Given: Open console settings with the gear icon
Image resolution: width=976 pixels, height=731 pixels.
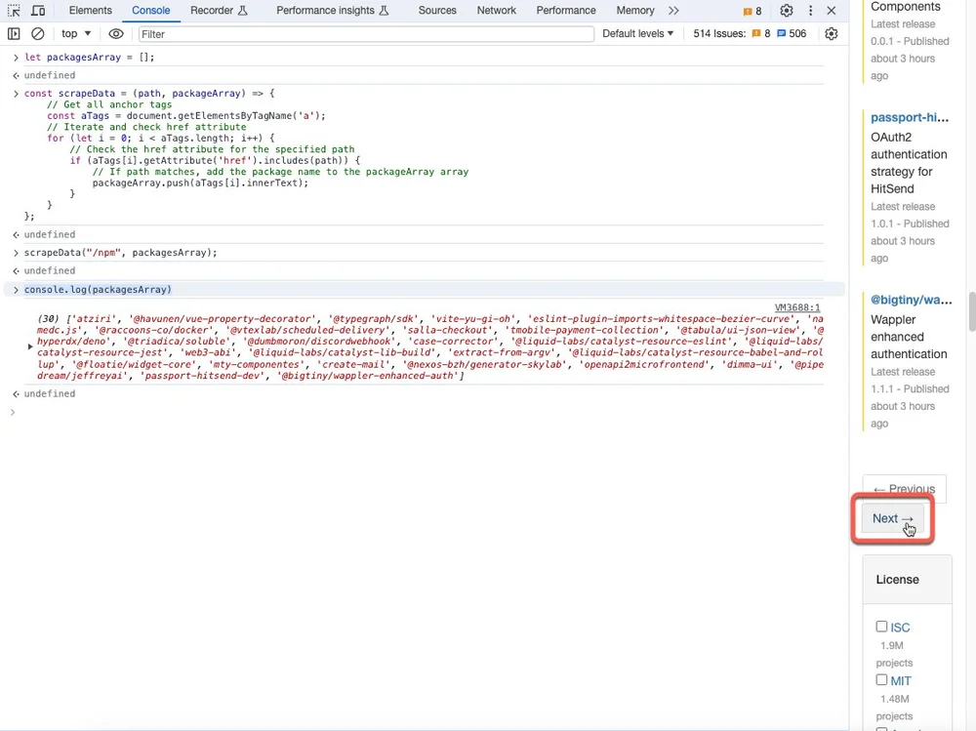Looking at the screenshot, I should pos(832,33).
